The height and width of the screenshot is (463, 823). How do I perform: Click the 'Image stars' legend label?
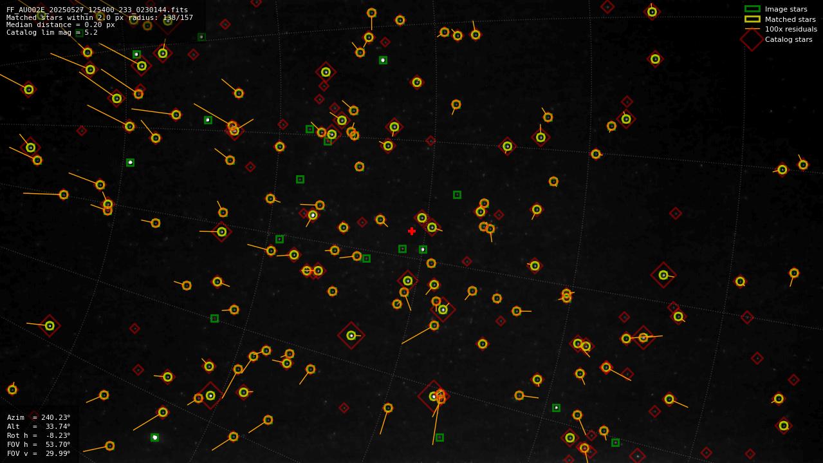tap(786, 9)
